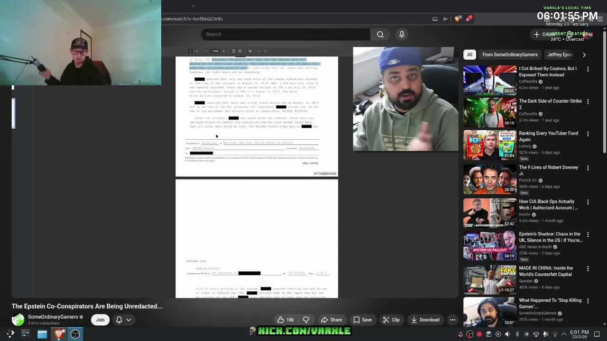This screenshot has height=341, width=607.
Task: Open more actions ellipsis under video
Action: pyautogui.click(x=452, y=320)
